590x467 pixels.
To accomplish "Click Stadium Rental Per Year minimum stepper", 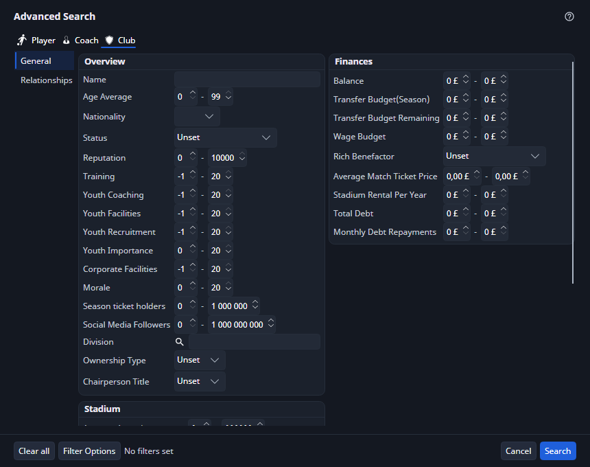I will (457, 195).
